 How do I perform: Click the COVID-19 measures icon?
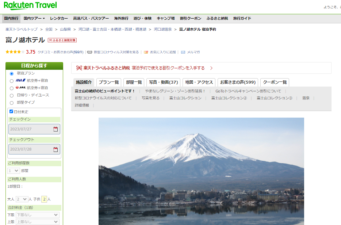tap(90, 52)
